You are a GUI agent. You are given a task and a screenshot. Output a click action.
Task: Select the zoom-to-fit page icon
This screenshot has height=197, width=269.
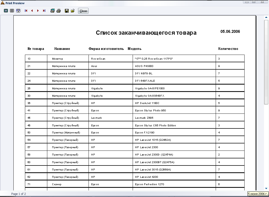(6, 11)
